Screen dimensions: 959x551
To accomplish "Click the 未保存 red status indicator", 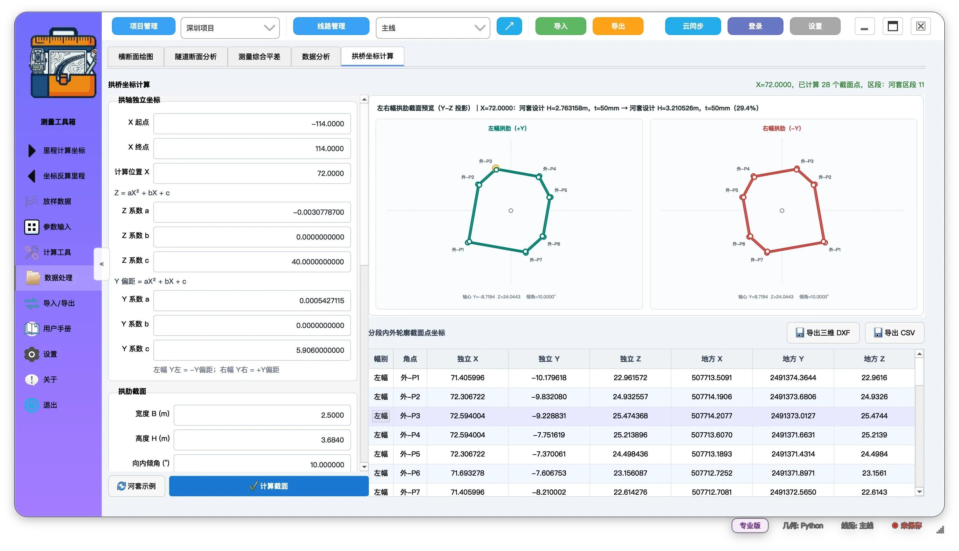I will point(907,525).
